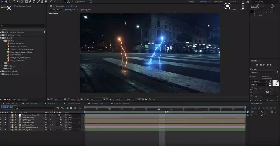Screen dimensions: 280x146
Task: Click the Close_City breadcrumb in viewer
Action: click(x=55, y=10)
